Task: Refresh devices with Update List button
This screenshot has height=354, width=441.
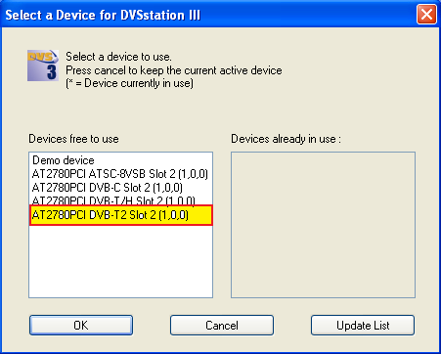Action: (363, 325)
